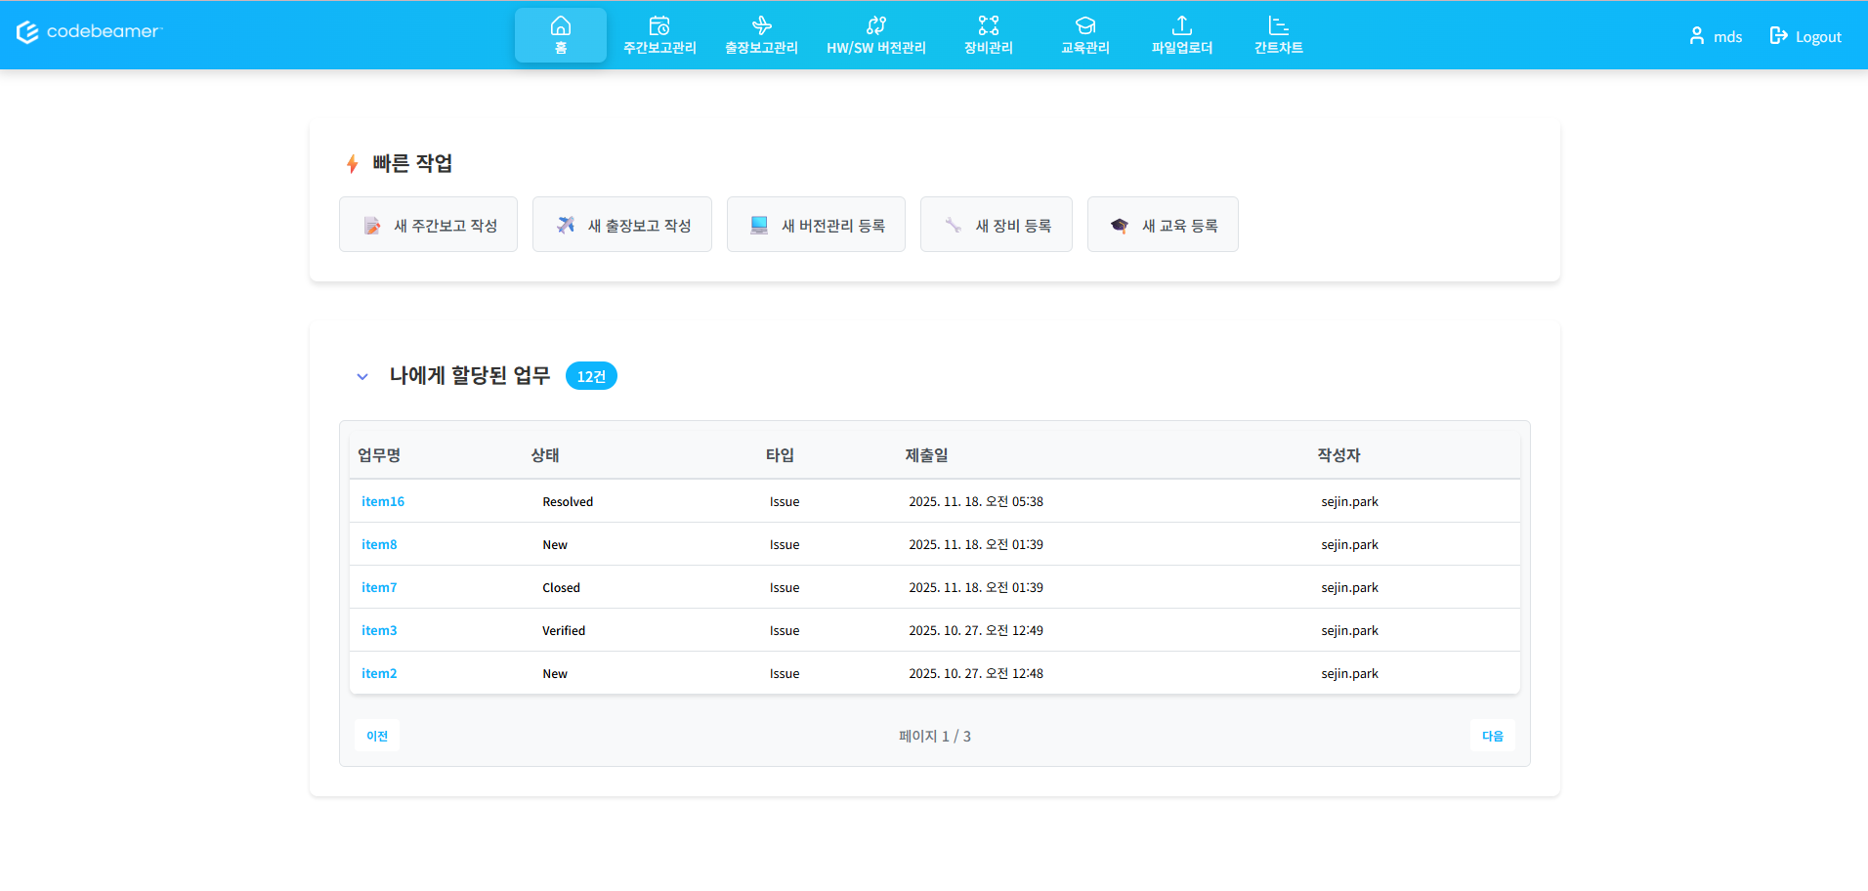Open the 간트차트 Gantt chart icon
1868x891 pixels.
[1278, 23]
